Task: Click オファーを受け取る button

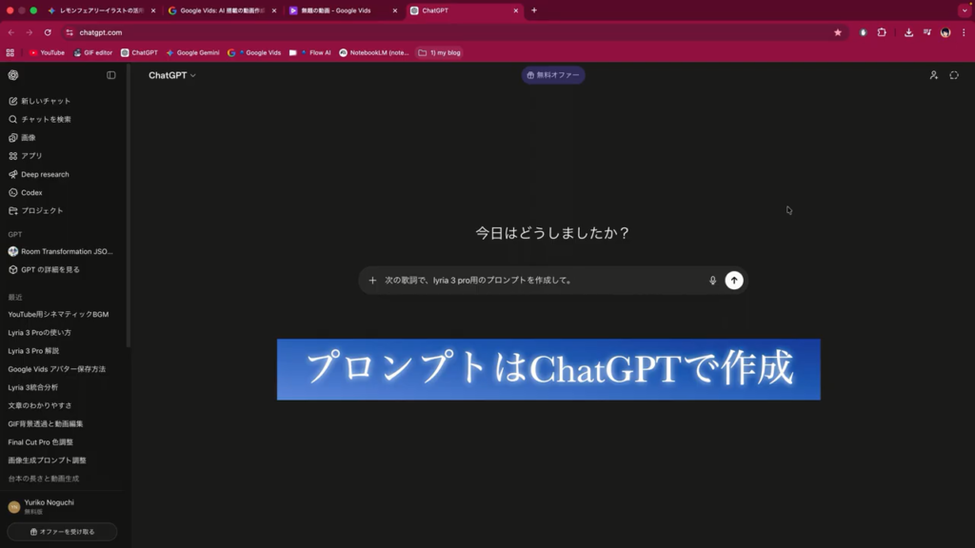Action: point(62,532)
